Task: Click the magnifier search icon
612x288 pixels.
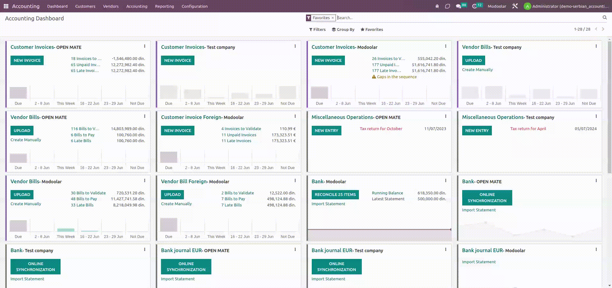Action: [x=604, y=17]
